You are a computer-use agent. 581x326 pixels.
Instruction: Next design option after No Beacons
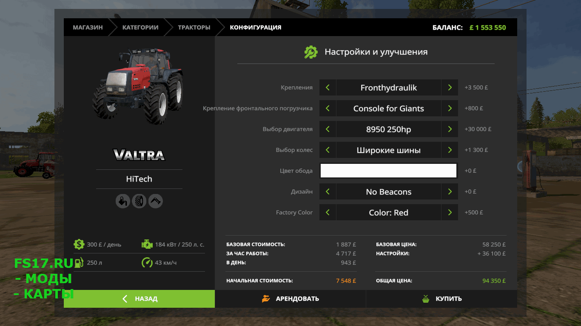click(450, 192)
